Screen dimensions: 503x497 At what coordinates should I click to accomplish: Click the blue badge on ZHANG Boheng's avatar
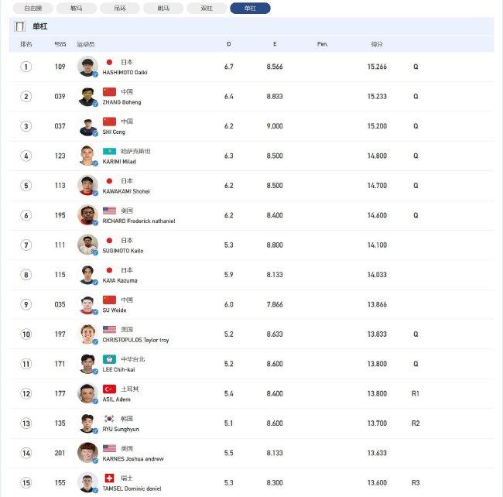pos(95,104)
